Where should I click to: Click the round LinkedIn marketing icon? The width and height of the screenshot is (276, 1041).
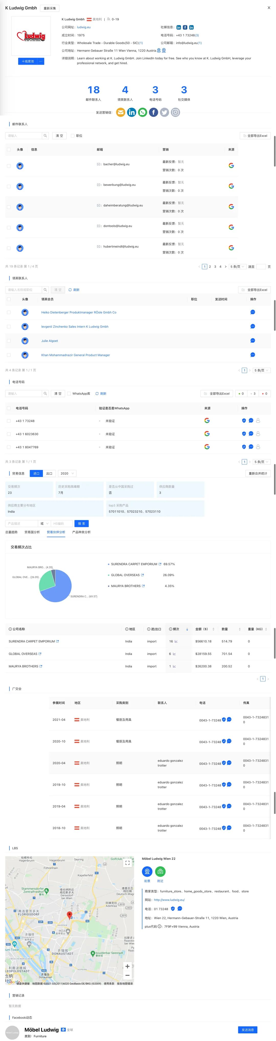[132, 112]
